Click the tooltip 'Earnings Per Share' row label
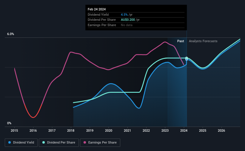245x151 pixels. [x=102, y=25]
